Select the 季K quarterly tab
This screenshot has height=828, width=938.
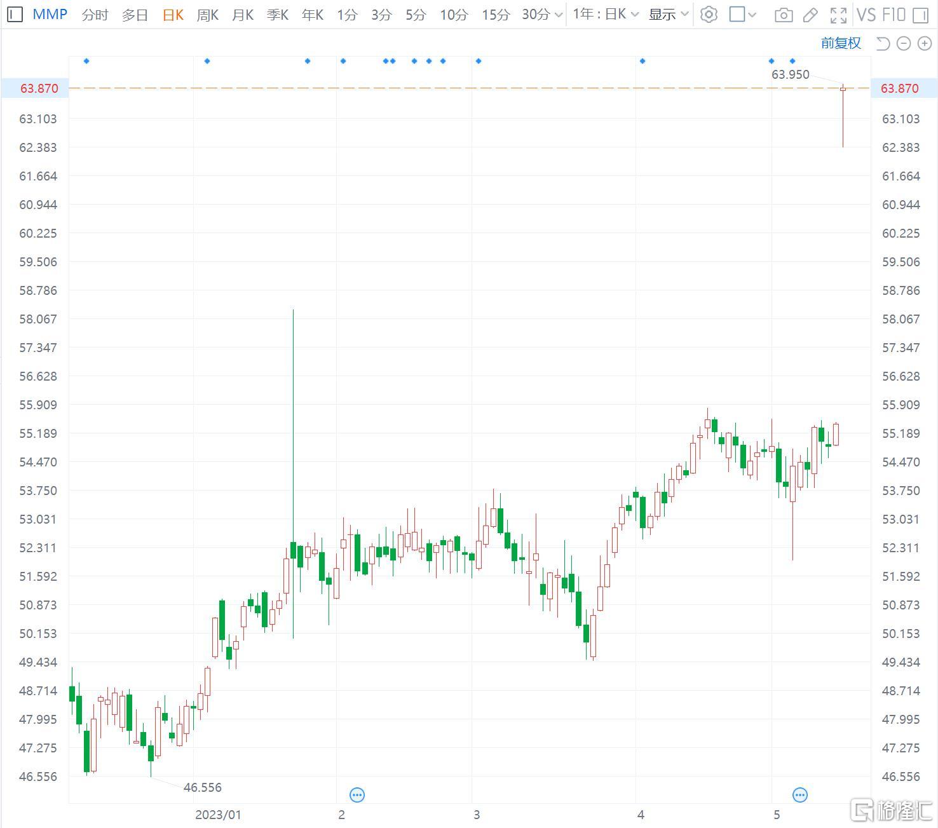click(278, 15)
